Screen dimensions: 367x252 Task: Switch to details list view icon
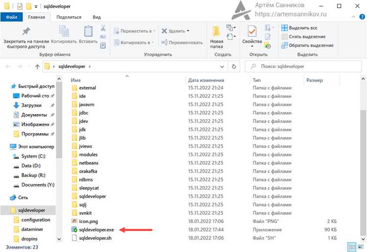point(352,247)
